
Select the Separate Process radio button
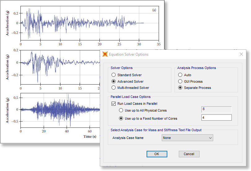click(x=180, y=88)
